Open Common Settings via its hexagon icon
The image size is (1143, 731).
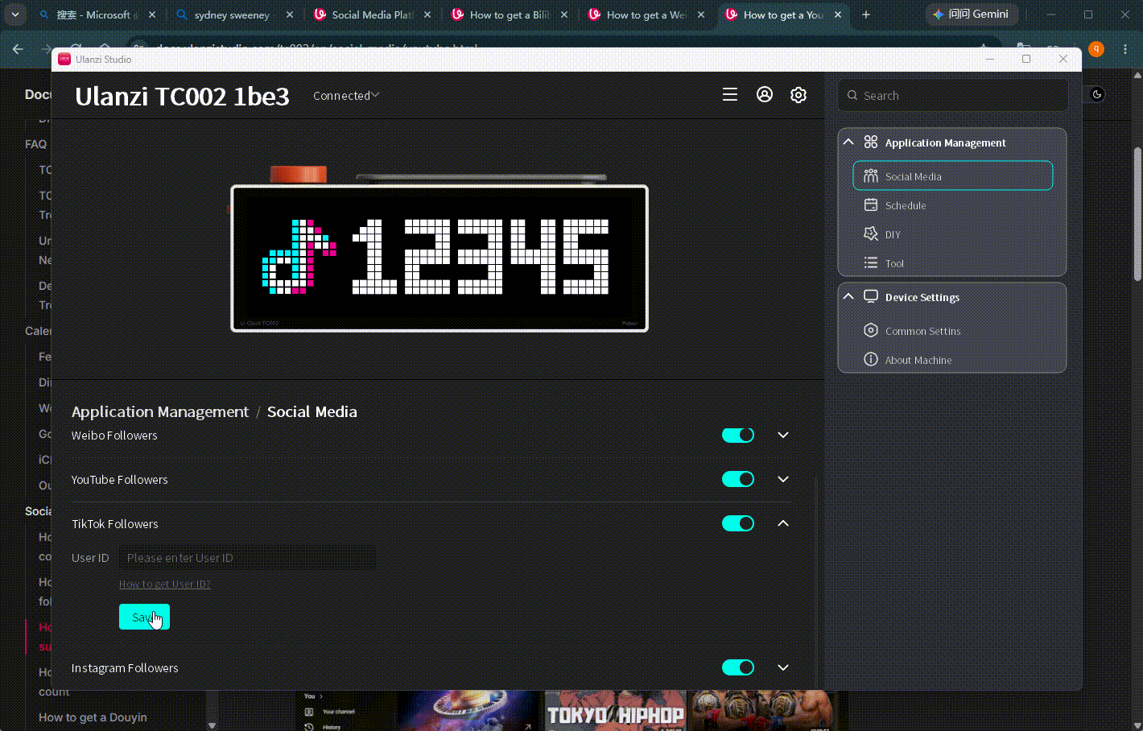871,331
